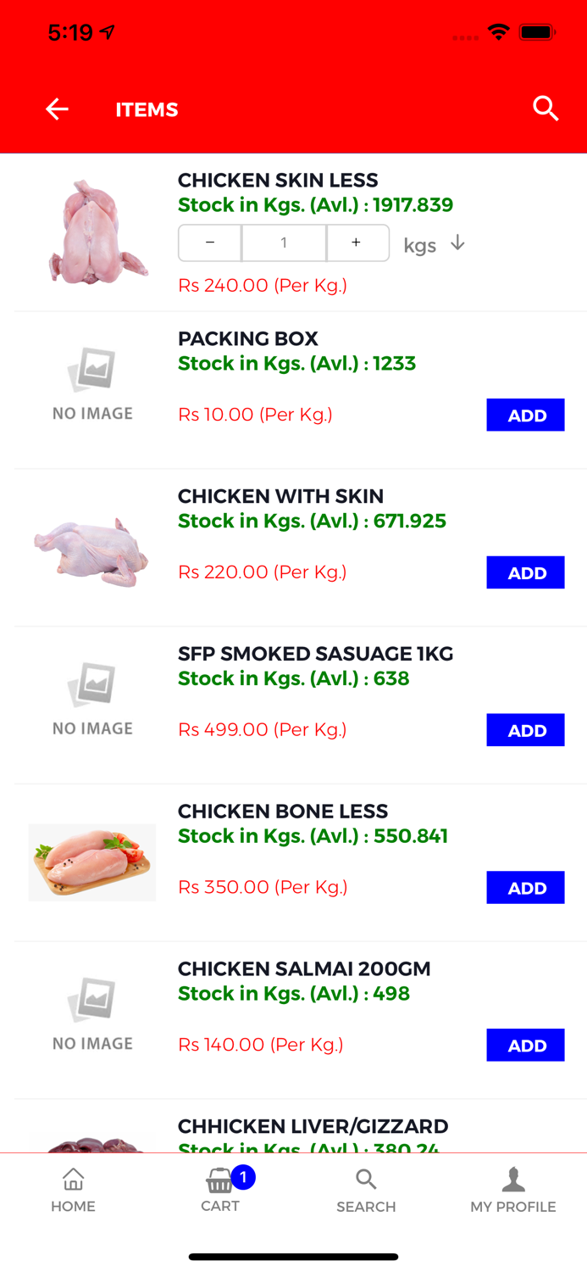Viewport: 587px width, 1272px height.
Task: Select the ITEMS title in red header
Action: 147,109
